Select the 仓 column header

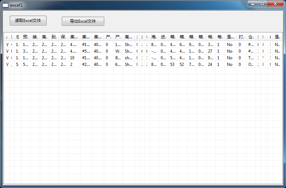click(251, 37)
